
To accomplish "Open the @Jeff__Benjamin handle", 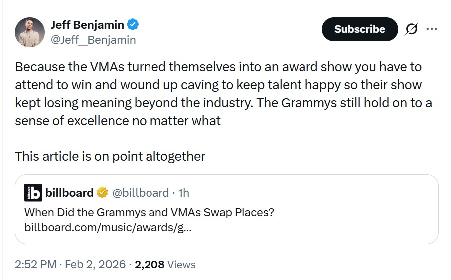I will (93, 40).
